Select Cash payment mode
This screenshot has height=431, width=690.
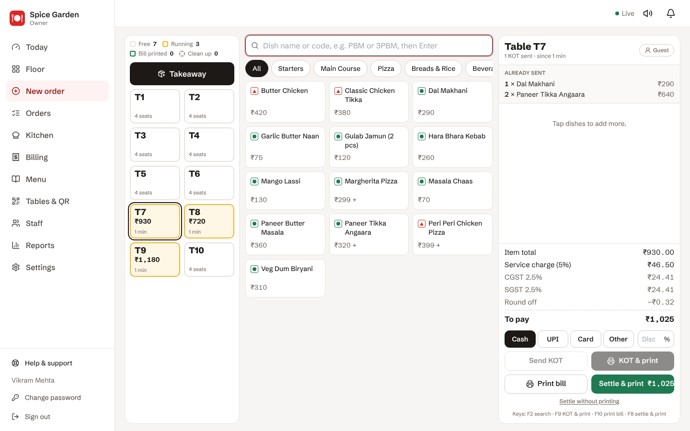520,339
